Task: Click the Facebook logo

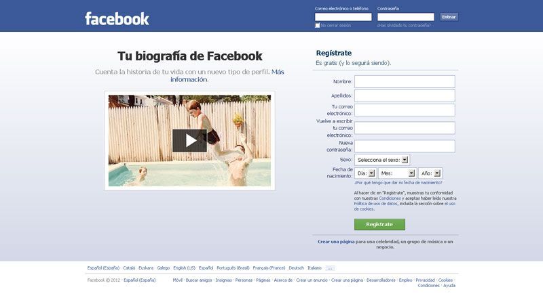Action: click(x=117, y=19)
